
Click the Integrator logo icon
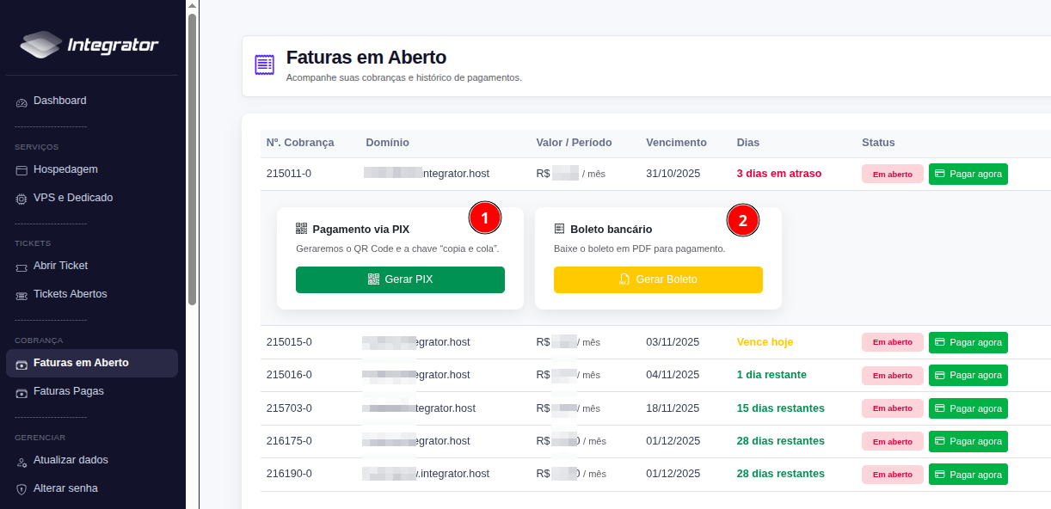tap(40, 45)
